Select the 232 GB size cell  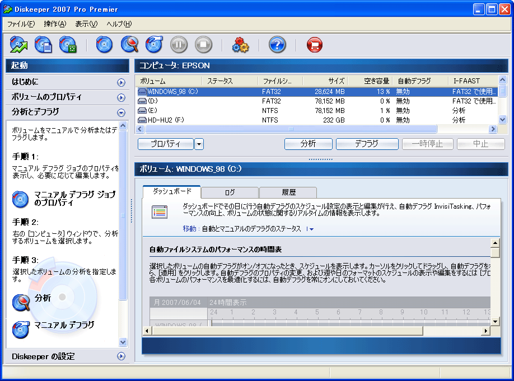[334, 120]
